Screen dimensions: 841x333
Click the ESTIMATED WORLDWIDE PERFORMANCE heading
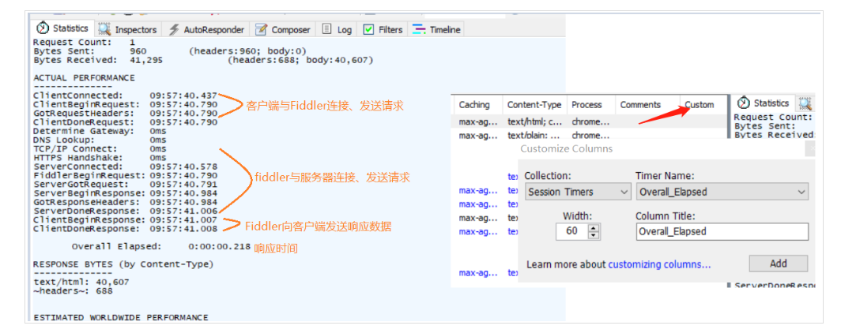click(x=121, y=317)
